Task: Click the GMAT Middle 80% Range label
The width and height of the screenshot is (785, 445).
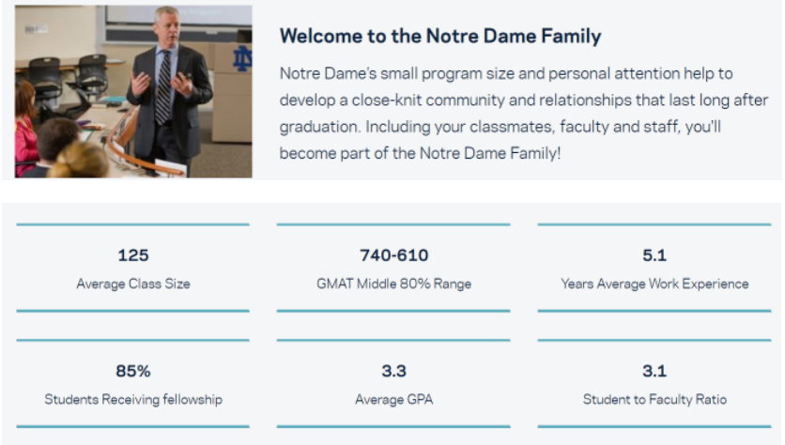Action: pyautogui.click(x=393, y=283)
